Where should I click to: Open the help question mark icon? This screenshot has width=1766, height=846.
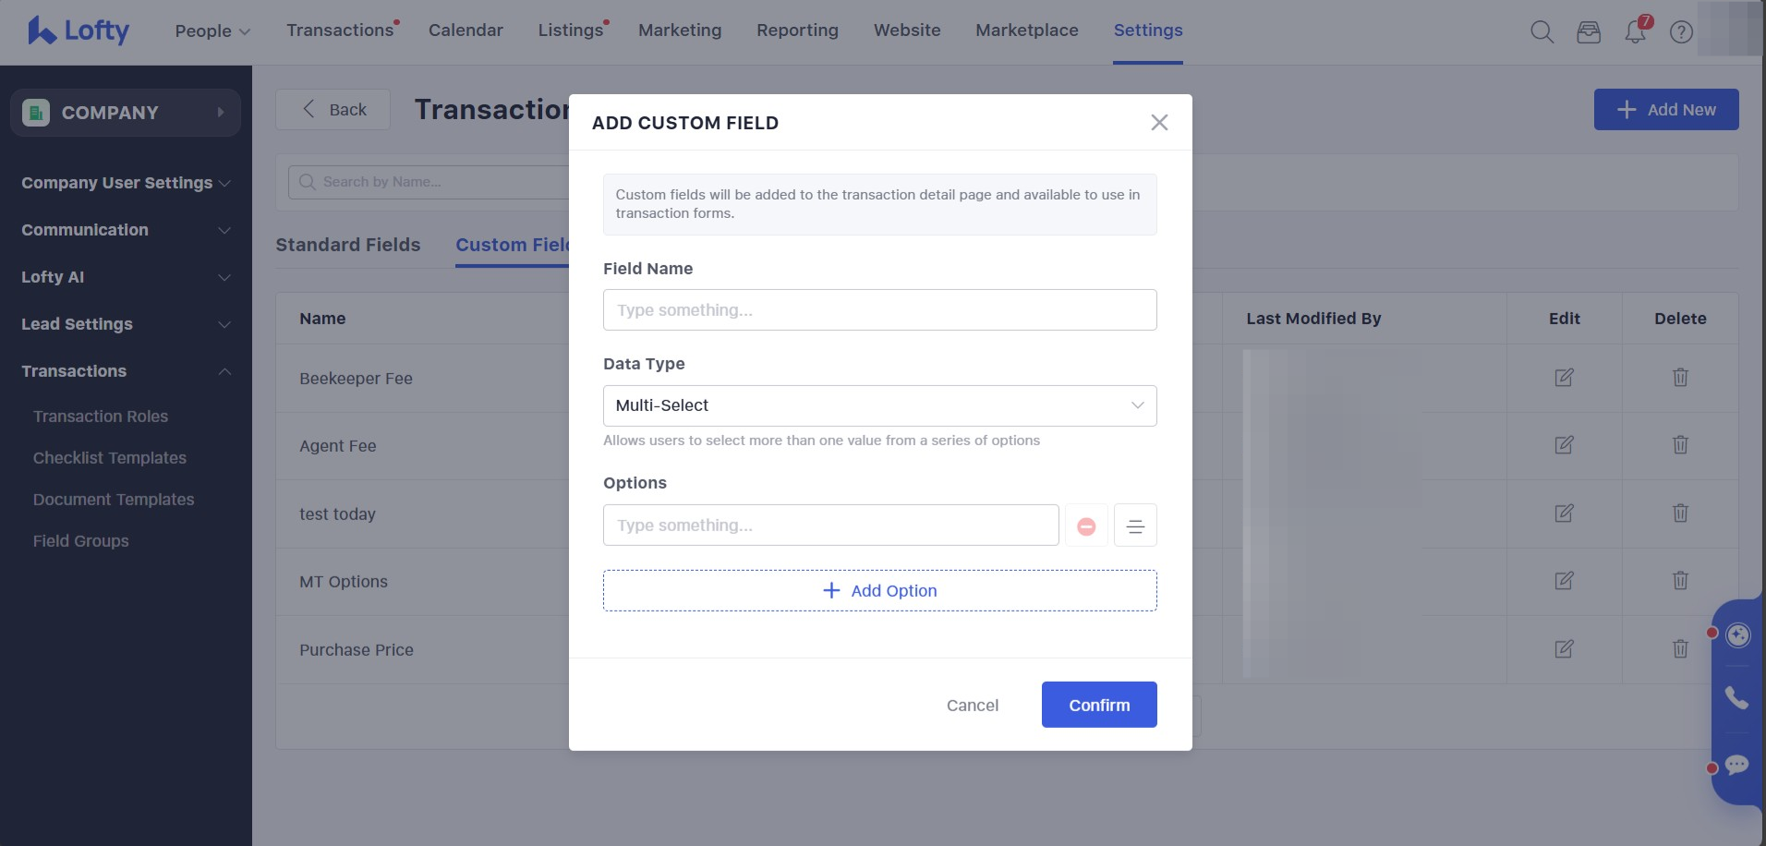tap(1681, 32)
